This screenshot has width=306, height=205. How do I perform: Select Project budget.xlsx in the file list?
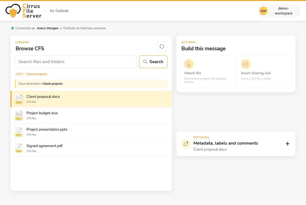91,115
